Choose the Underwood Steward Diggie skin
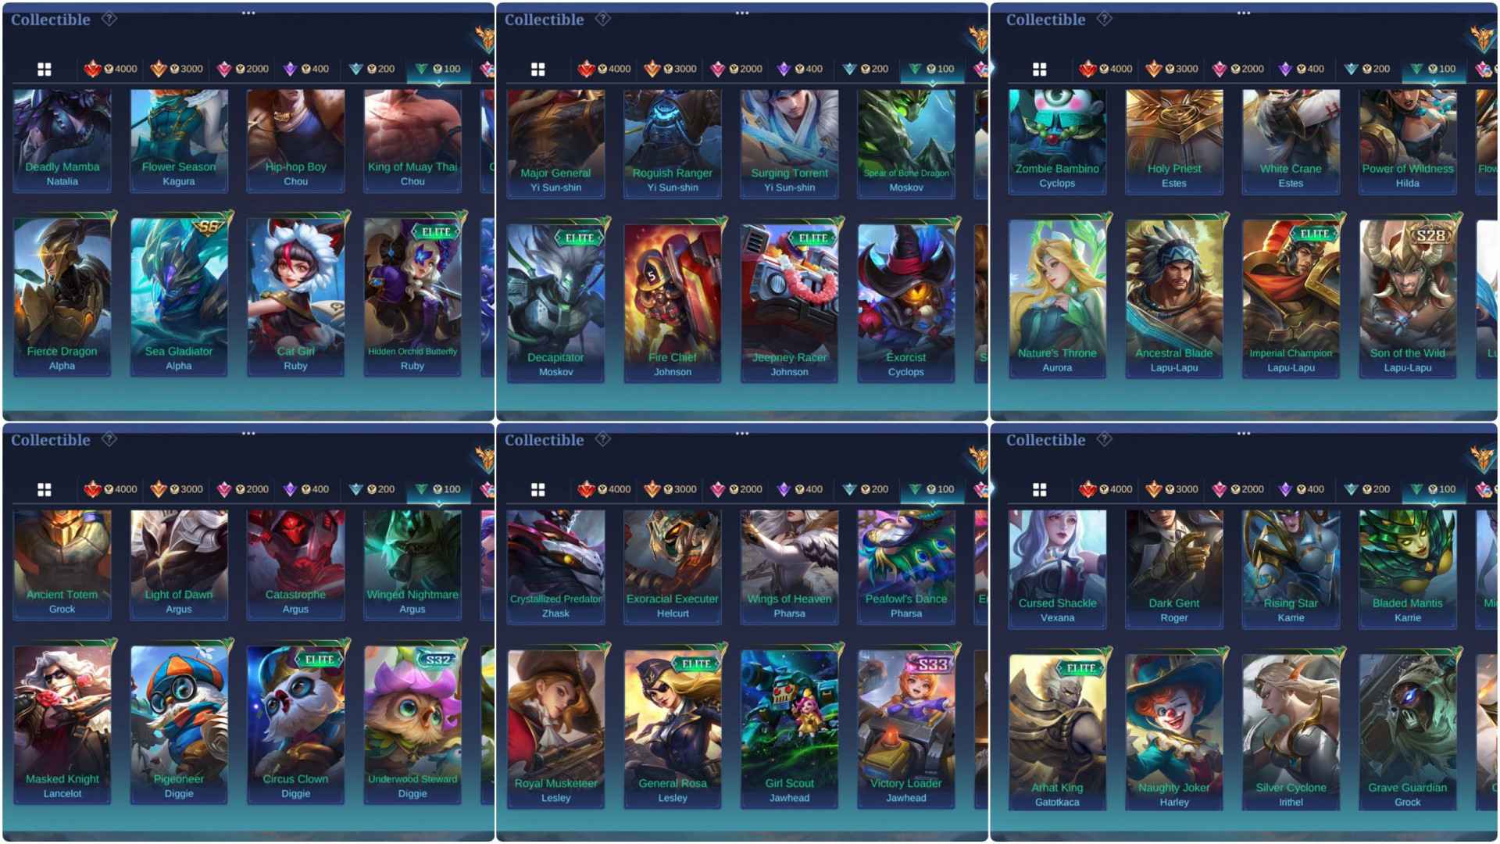 click(x=412, y=724)
